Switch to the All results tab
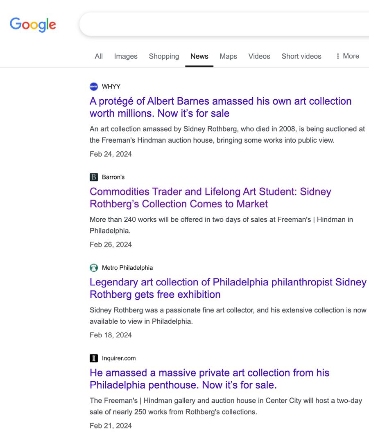 pyautogui.click(x=99, y=56)
